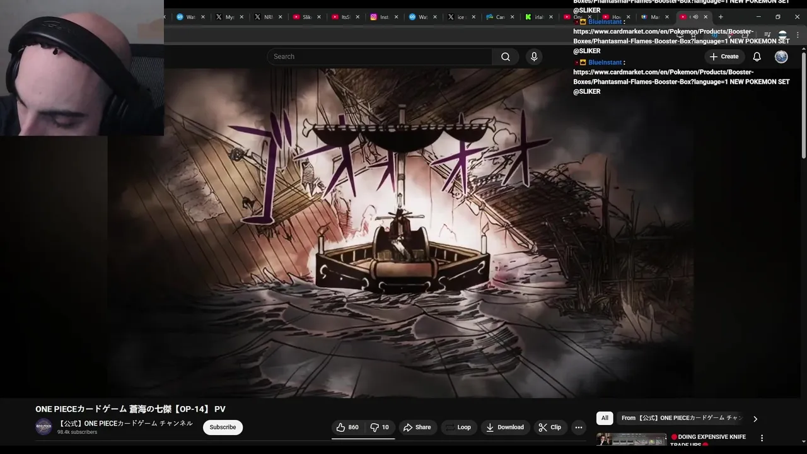The image size is (807, 454).
Task: Open a new browser tab
Action: pyautogui.click(x=721, y=17)
